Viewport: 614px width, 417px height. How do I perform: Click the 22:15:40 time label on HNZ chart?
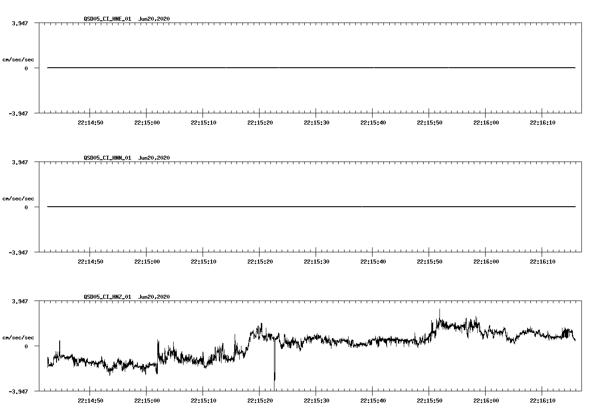tap(373, 401)
